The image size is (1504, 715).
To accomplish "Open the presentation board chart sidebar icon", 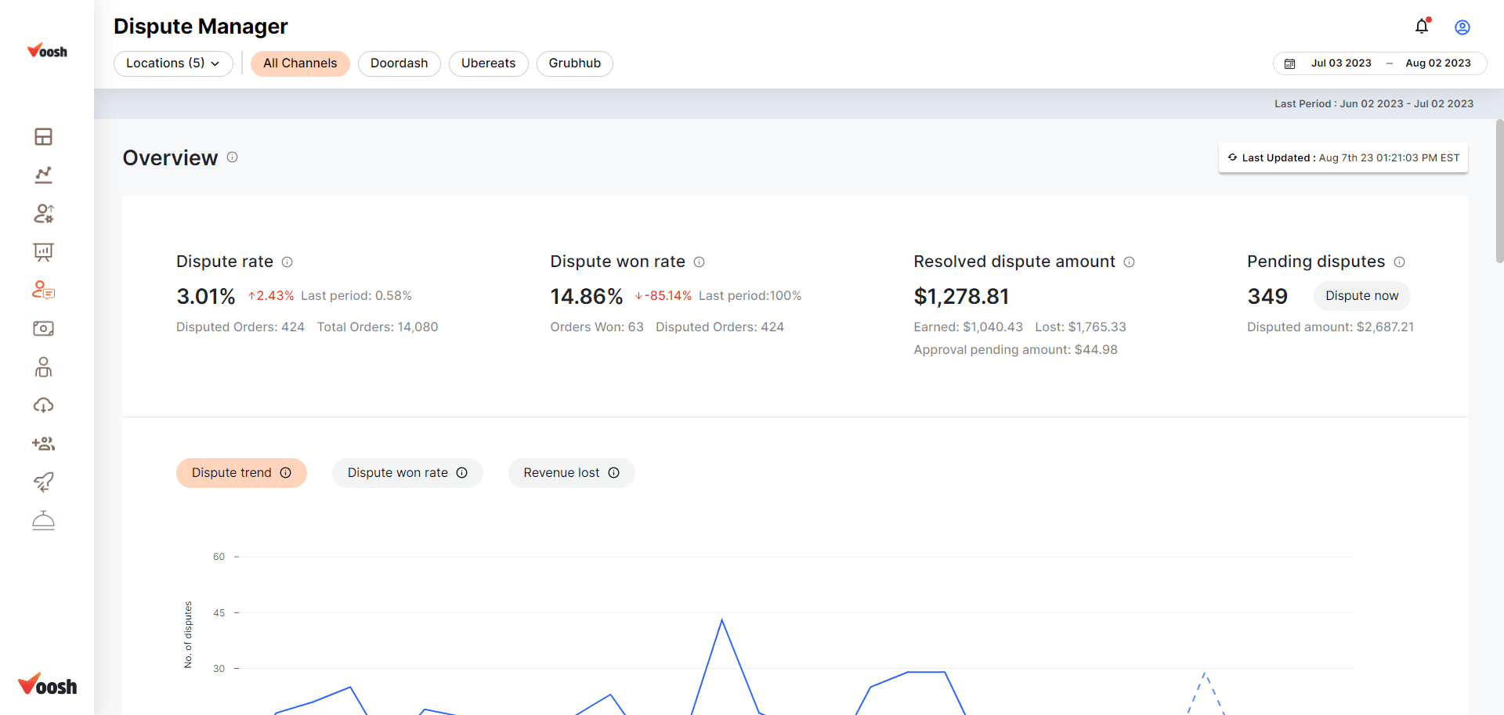I will [43, 252].
